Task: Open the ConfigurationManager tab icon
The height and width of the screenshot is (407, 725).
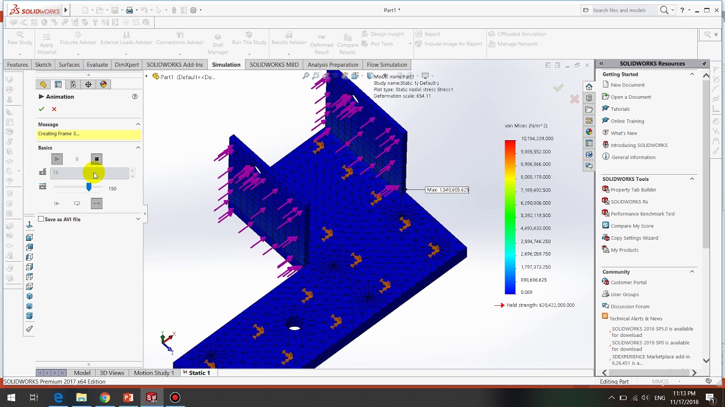Action: [73, 84]
